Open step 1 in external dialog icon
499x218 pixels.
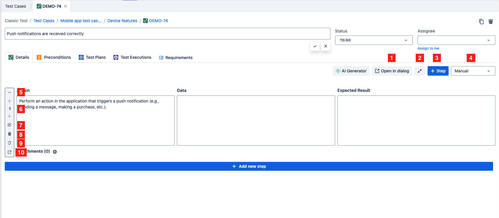(9, 152)
